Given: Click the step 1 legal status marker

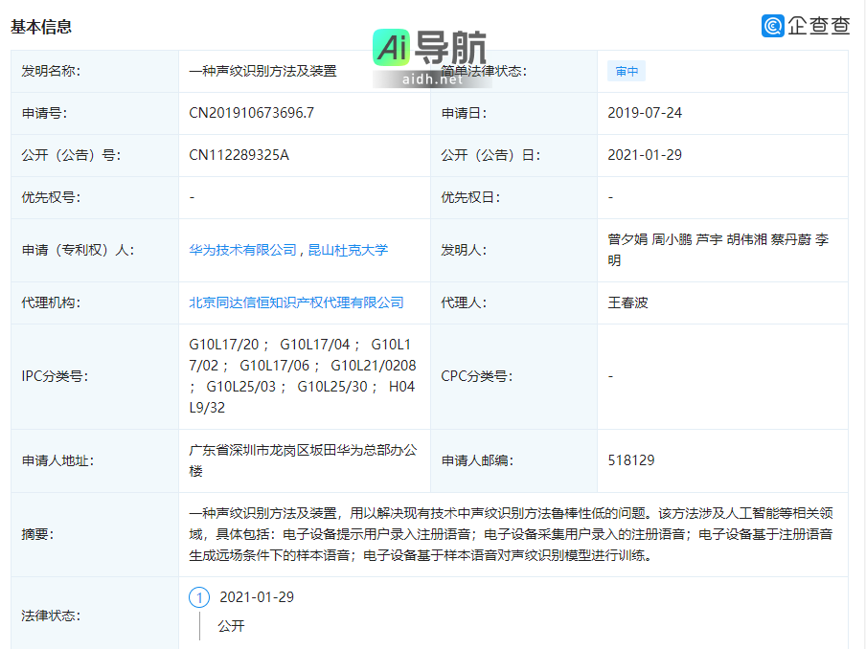Looking at the screenshot, I should (199, 597).
